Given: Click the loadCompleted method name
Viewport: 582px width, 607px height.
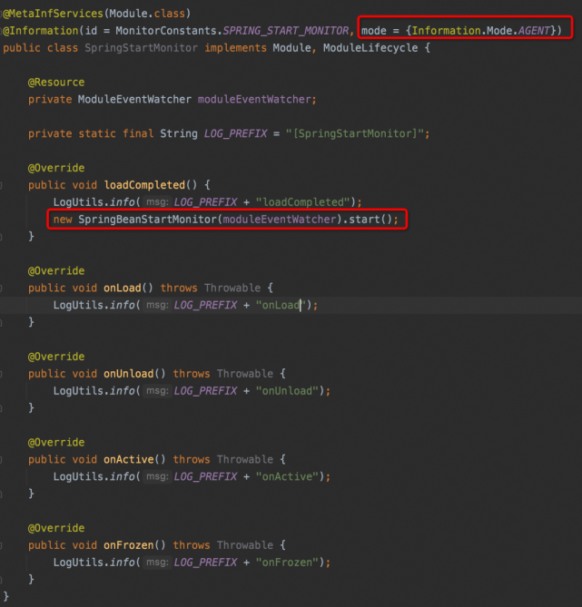Looking at the screenshot, I should pos(144,185).
